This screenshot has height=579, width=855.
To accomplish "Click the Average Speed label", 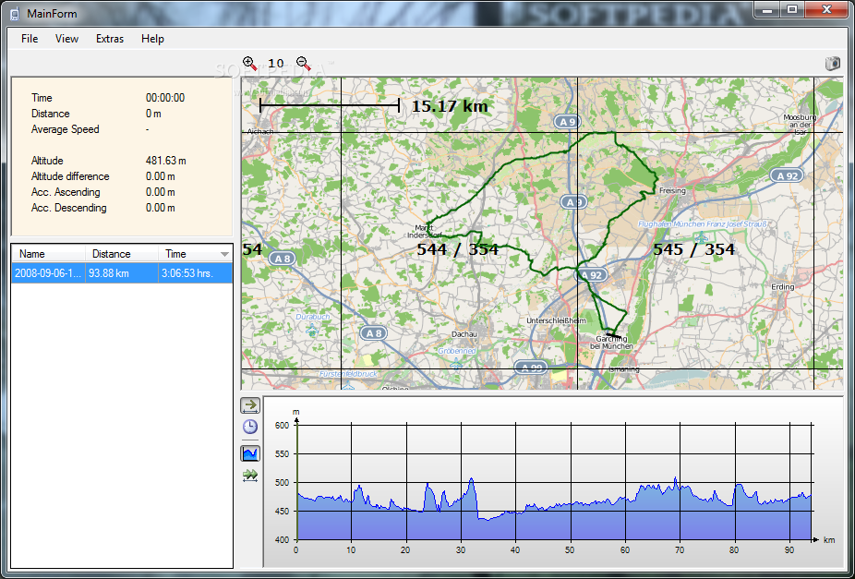I will coord(66,129).
